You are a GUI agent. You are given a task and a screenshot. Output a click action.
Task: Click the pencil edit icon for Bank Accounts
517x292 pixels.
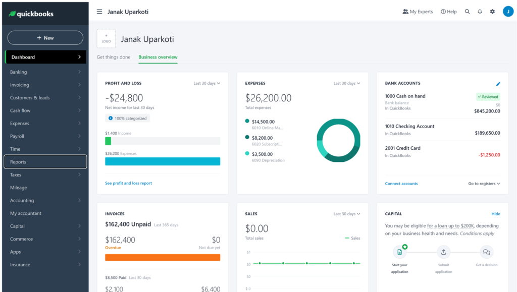[498, 84]
